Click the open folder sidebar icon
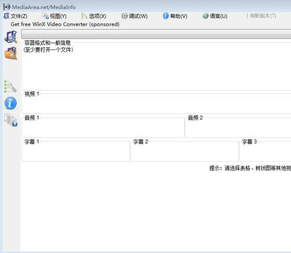This screenshot has height=253, width=291. tap(11, 54)
